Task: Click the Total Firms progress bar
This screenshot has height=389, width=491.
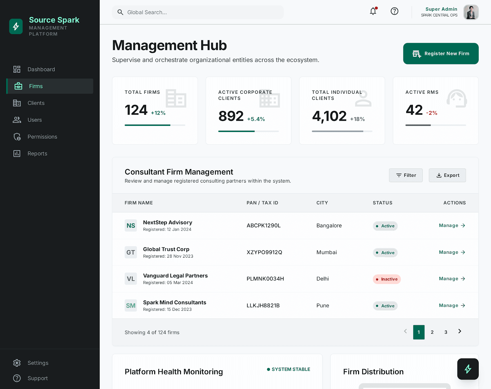Action: [x=155, y=125]
